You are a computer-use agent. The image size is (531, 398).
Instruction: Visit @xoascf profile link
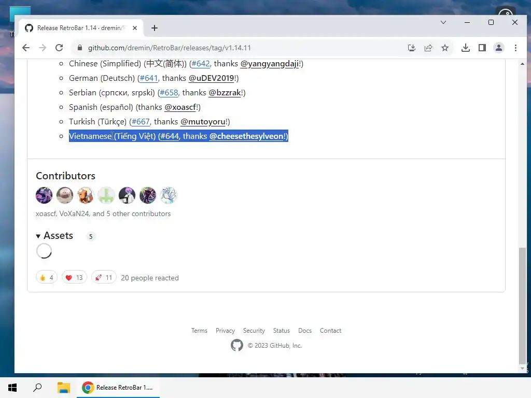(180, 107)
